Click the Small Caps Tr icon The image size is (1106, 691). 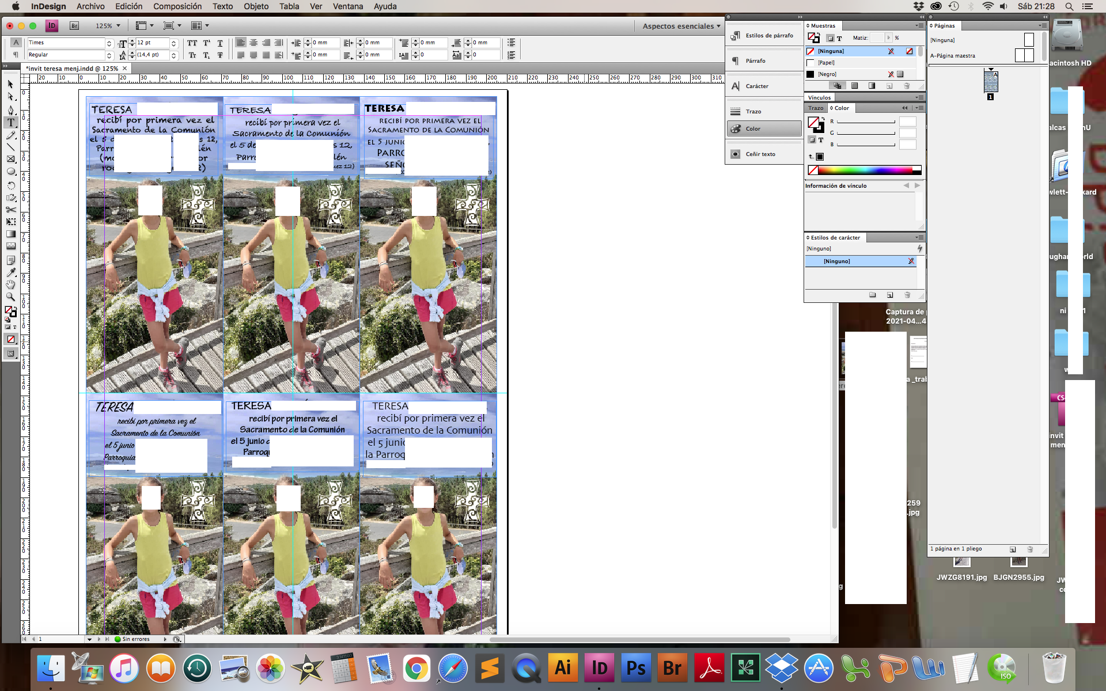point(192,55)
